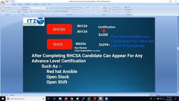Decrease the list indent level
The height and width of the screenshot is (101, 179).
point(64,8)
